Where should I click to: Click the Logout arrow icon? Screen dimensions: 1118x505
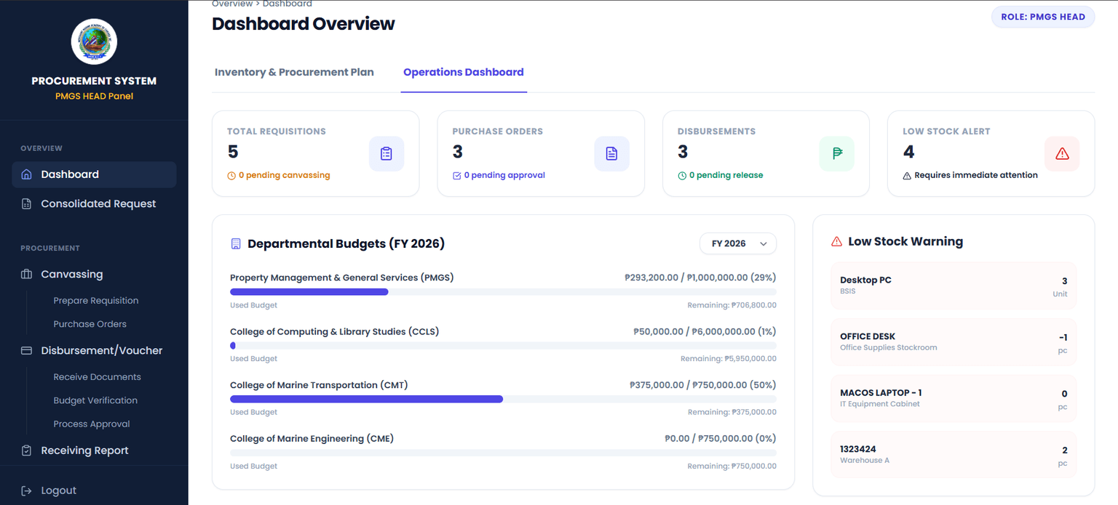tap(27, 491)
